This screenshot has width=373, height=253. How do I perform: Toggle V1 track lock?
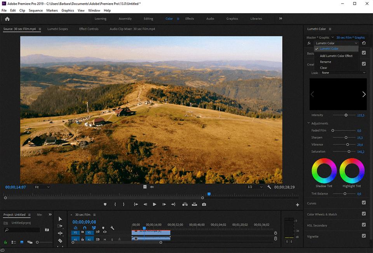pyautogui.click(x=82, y=232)
